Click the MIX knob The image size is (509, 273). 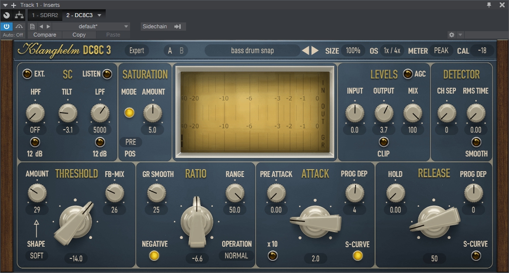click(413, 114)
